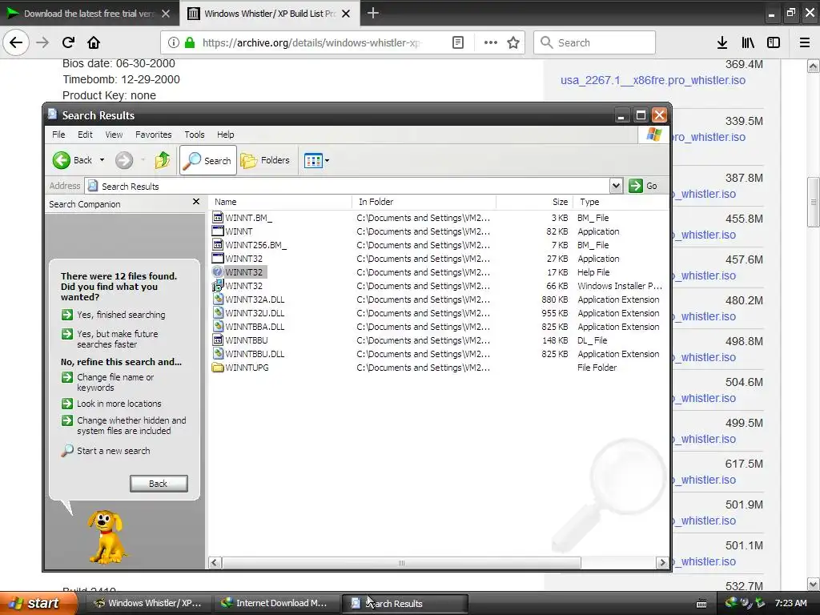
Task: Toggle Firefox reader view icon
Action: pos(457,42)
